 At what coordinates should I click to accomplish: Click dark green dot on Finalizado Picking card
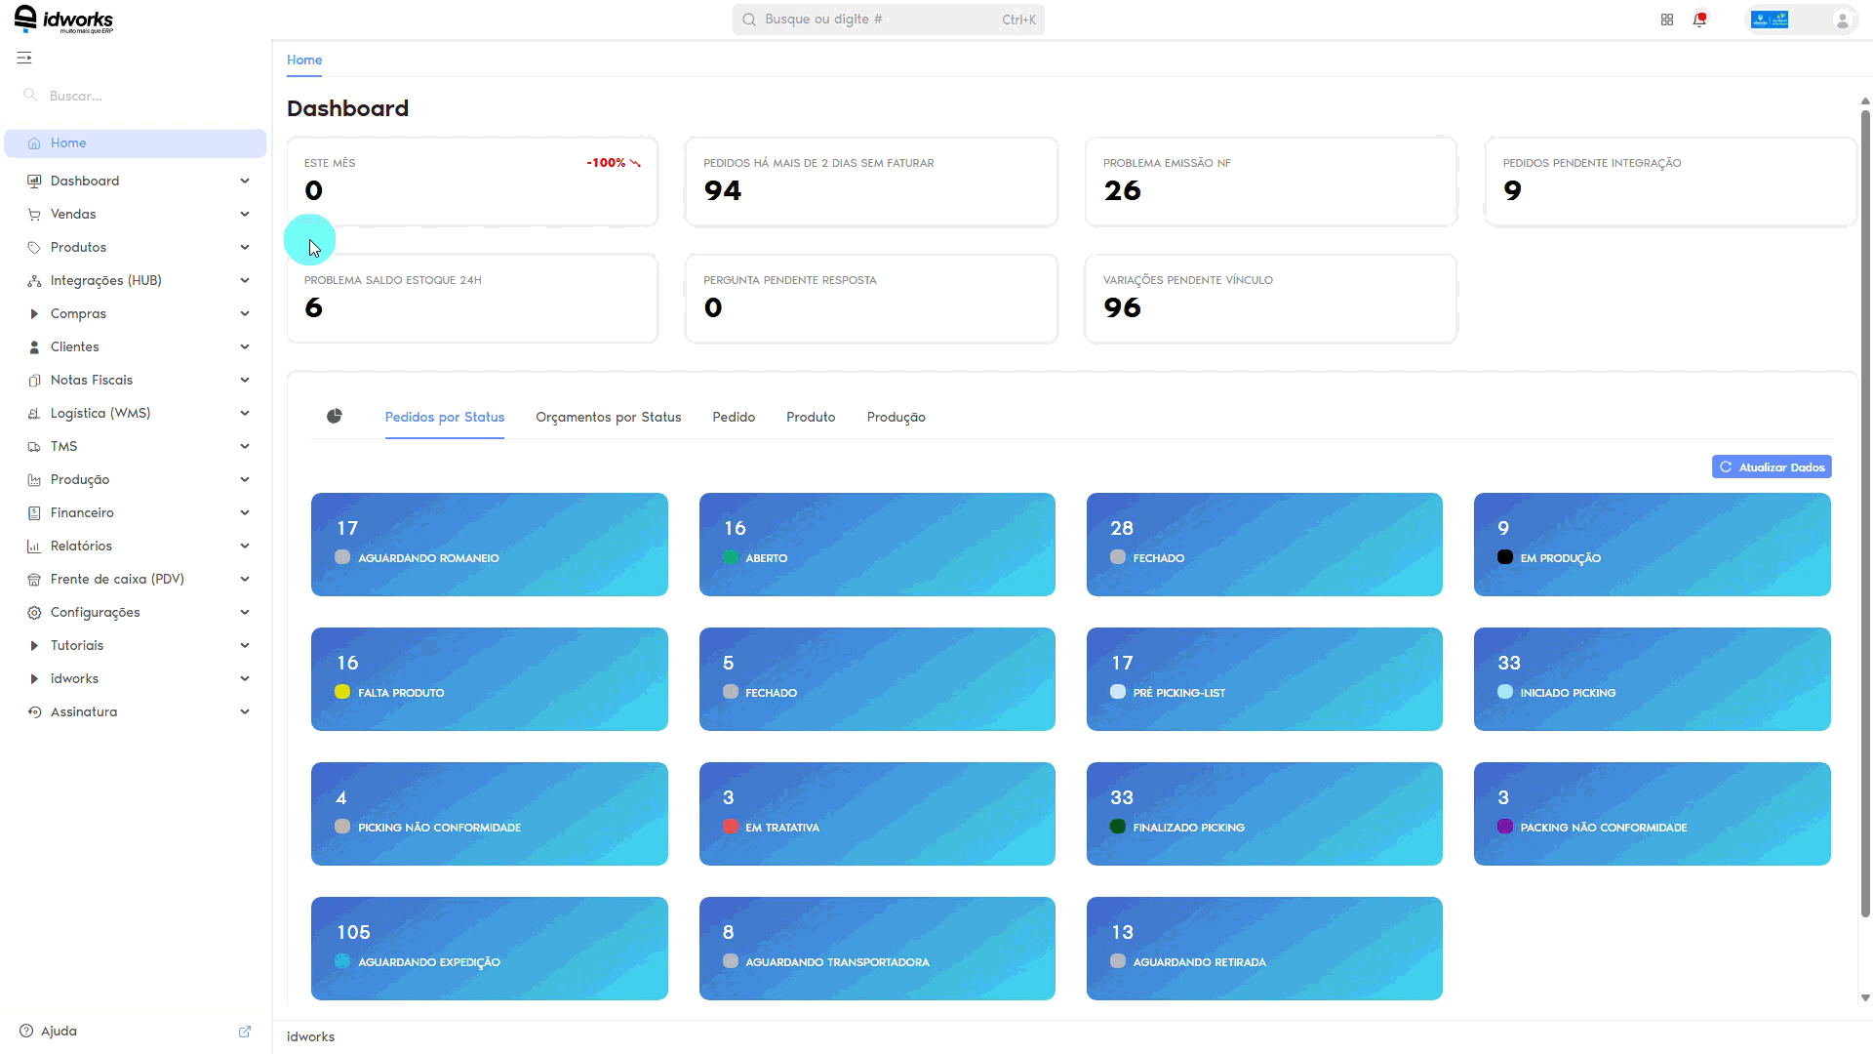(1118, 827)
